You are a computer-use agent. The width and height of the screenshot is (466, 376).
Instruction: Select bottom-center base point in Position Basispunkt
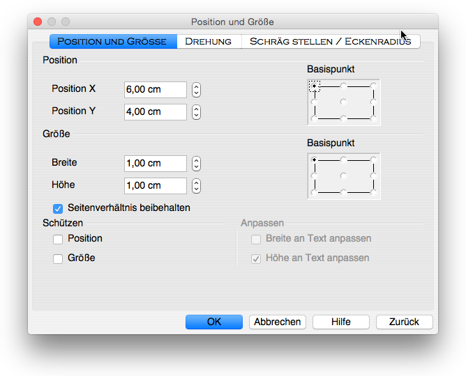(343, 118)
